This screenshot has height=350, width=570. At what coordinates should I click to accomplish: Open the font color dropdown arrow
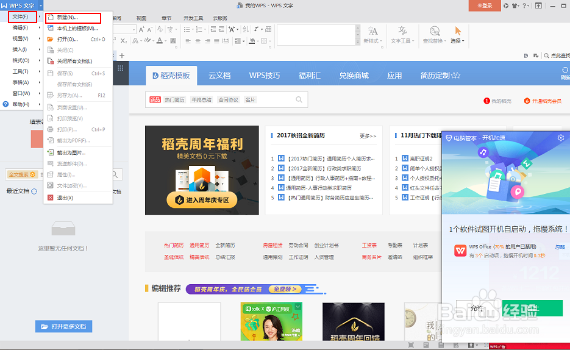pos(165,41)
